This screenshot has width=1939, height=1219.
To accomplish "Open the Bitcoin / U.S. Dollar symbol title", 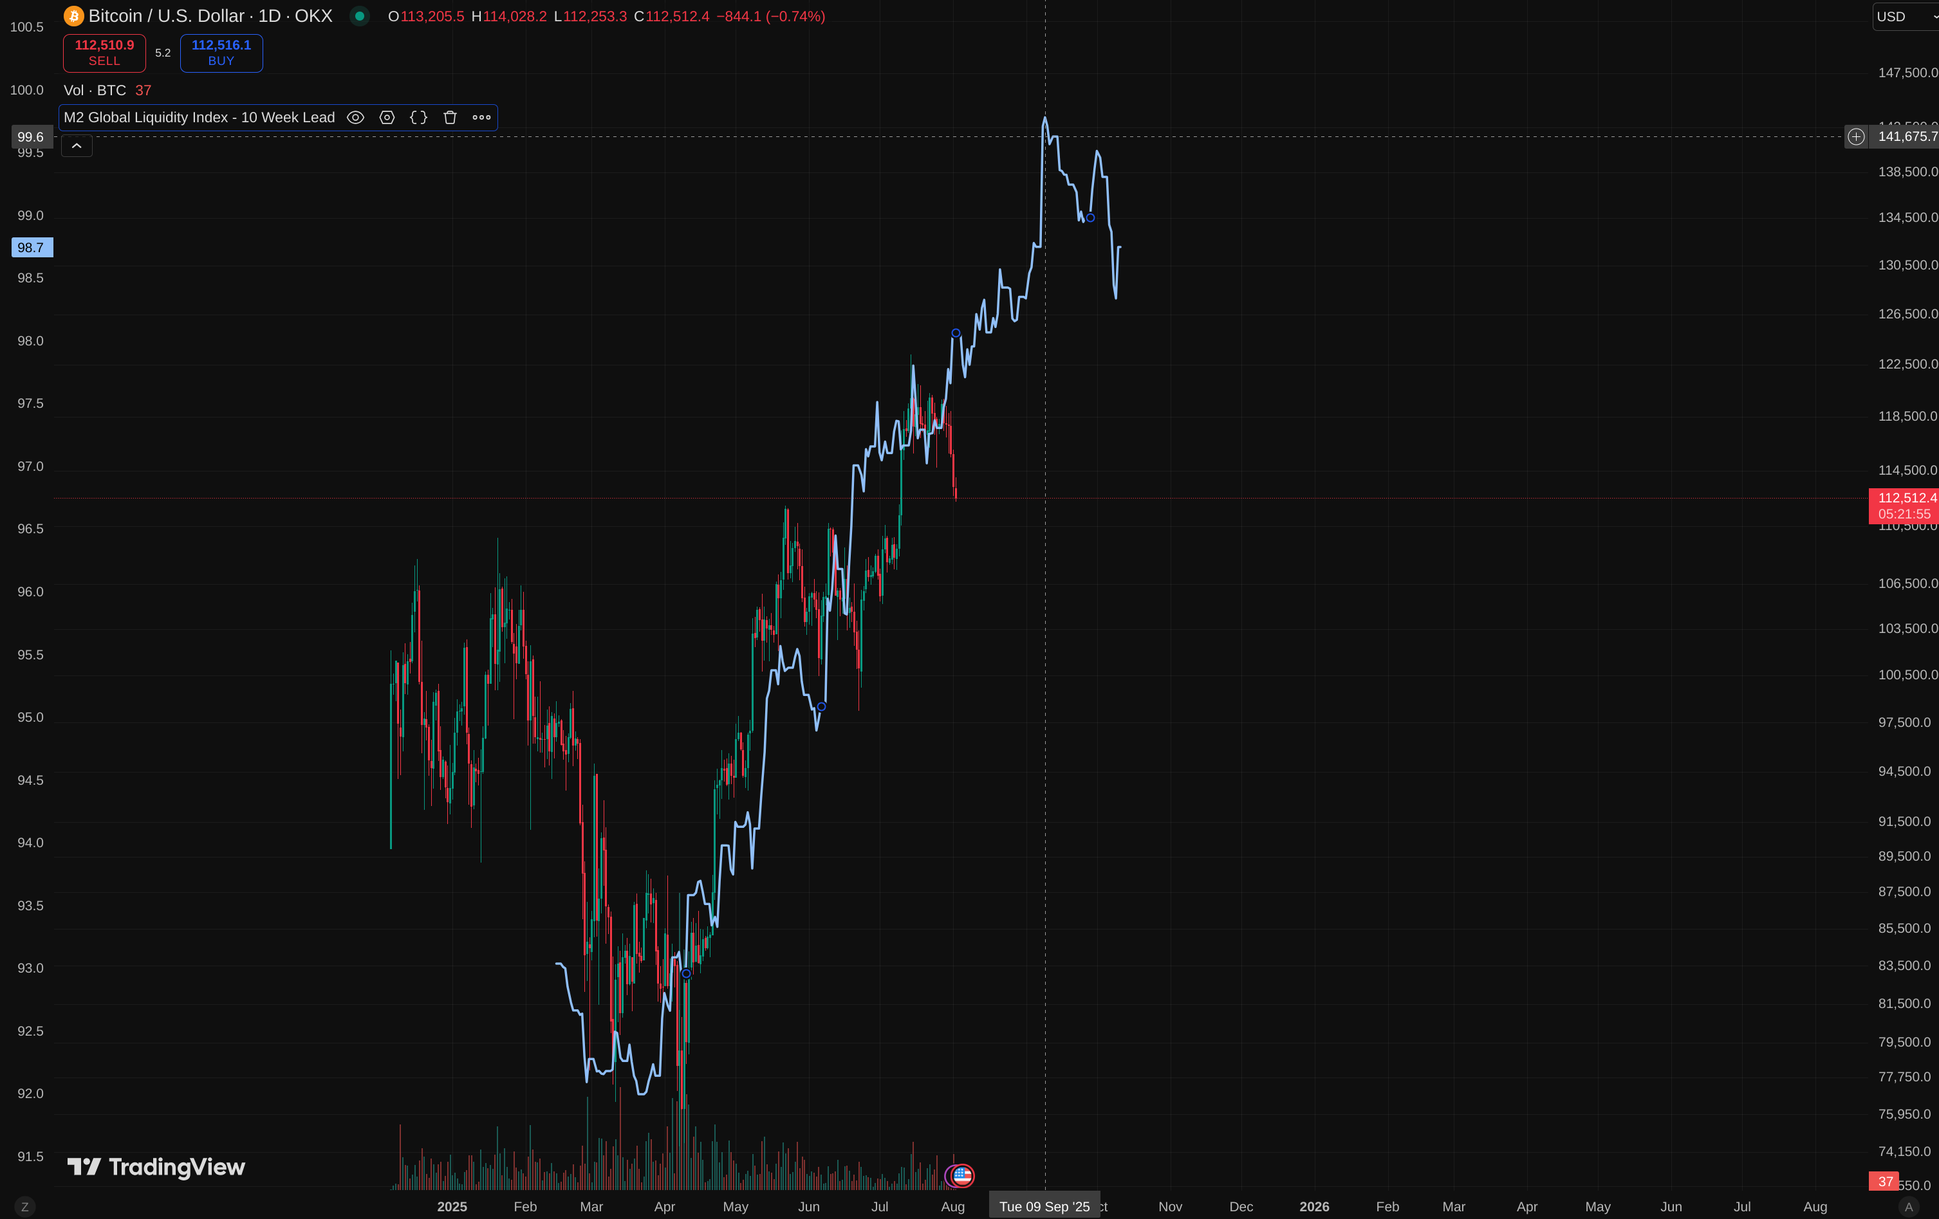I will coord(210,16).
